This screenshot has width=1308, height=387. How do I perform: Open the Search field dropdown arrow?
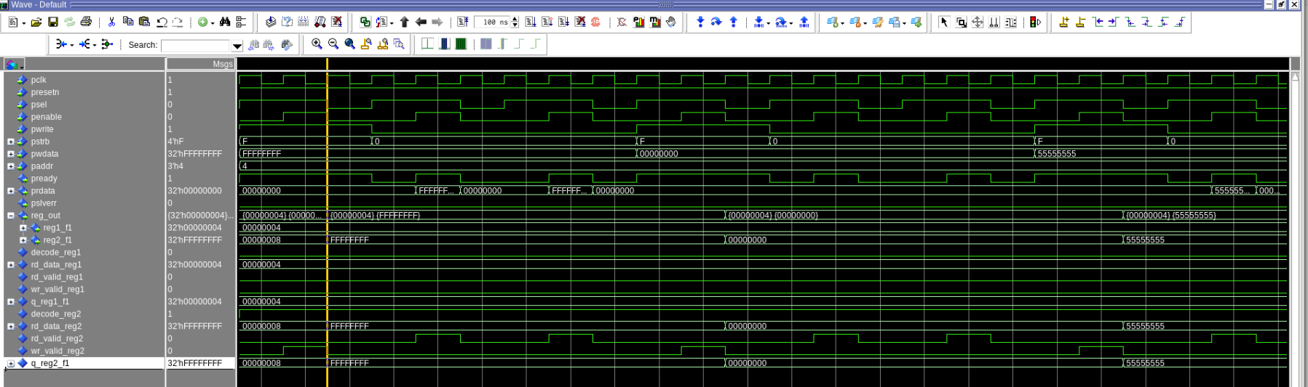point(237,46)
